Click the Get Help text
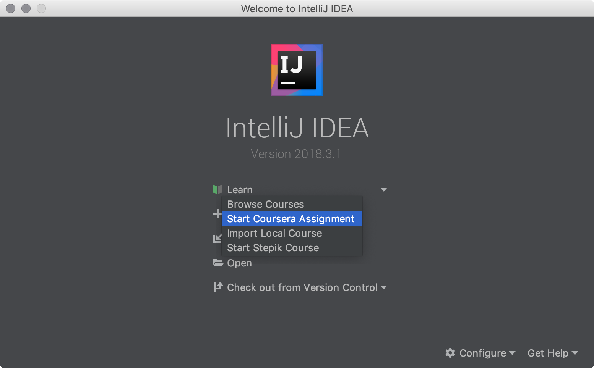594x368 pixels. (x=548, y=353)
